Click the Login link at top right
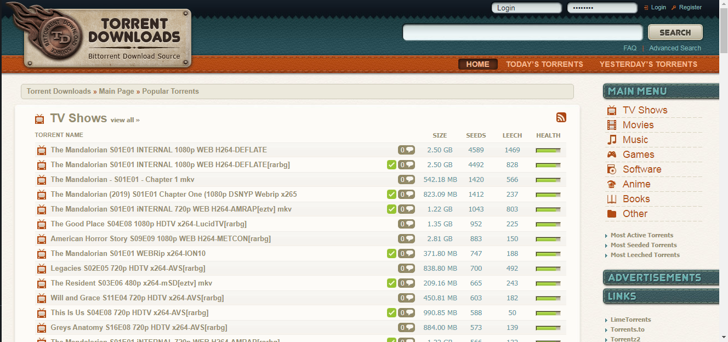This screenshot has width=728, height=342. (658, 8)
